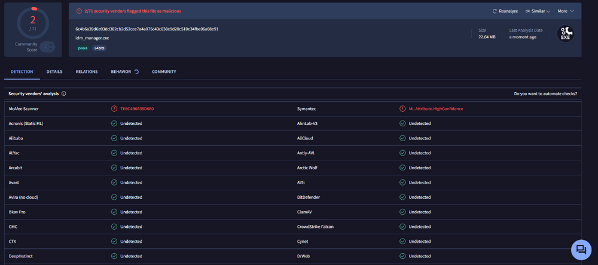598x265 pixels.
Task: Click the green check icon for Acronis
Action: (x=114, y=124)
